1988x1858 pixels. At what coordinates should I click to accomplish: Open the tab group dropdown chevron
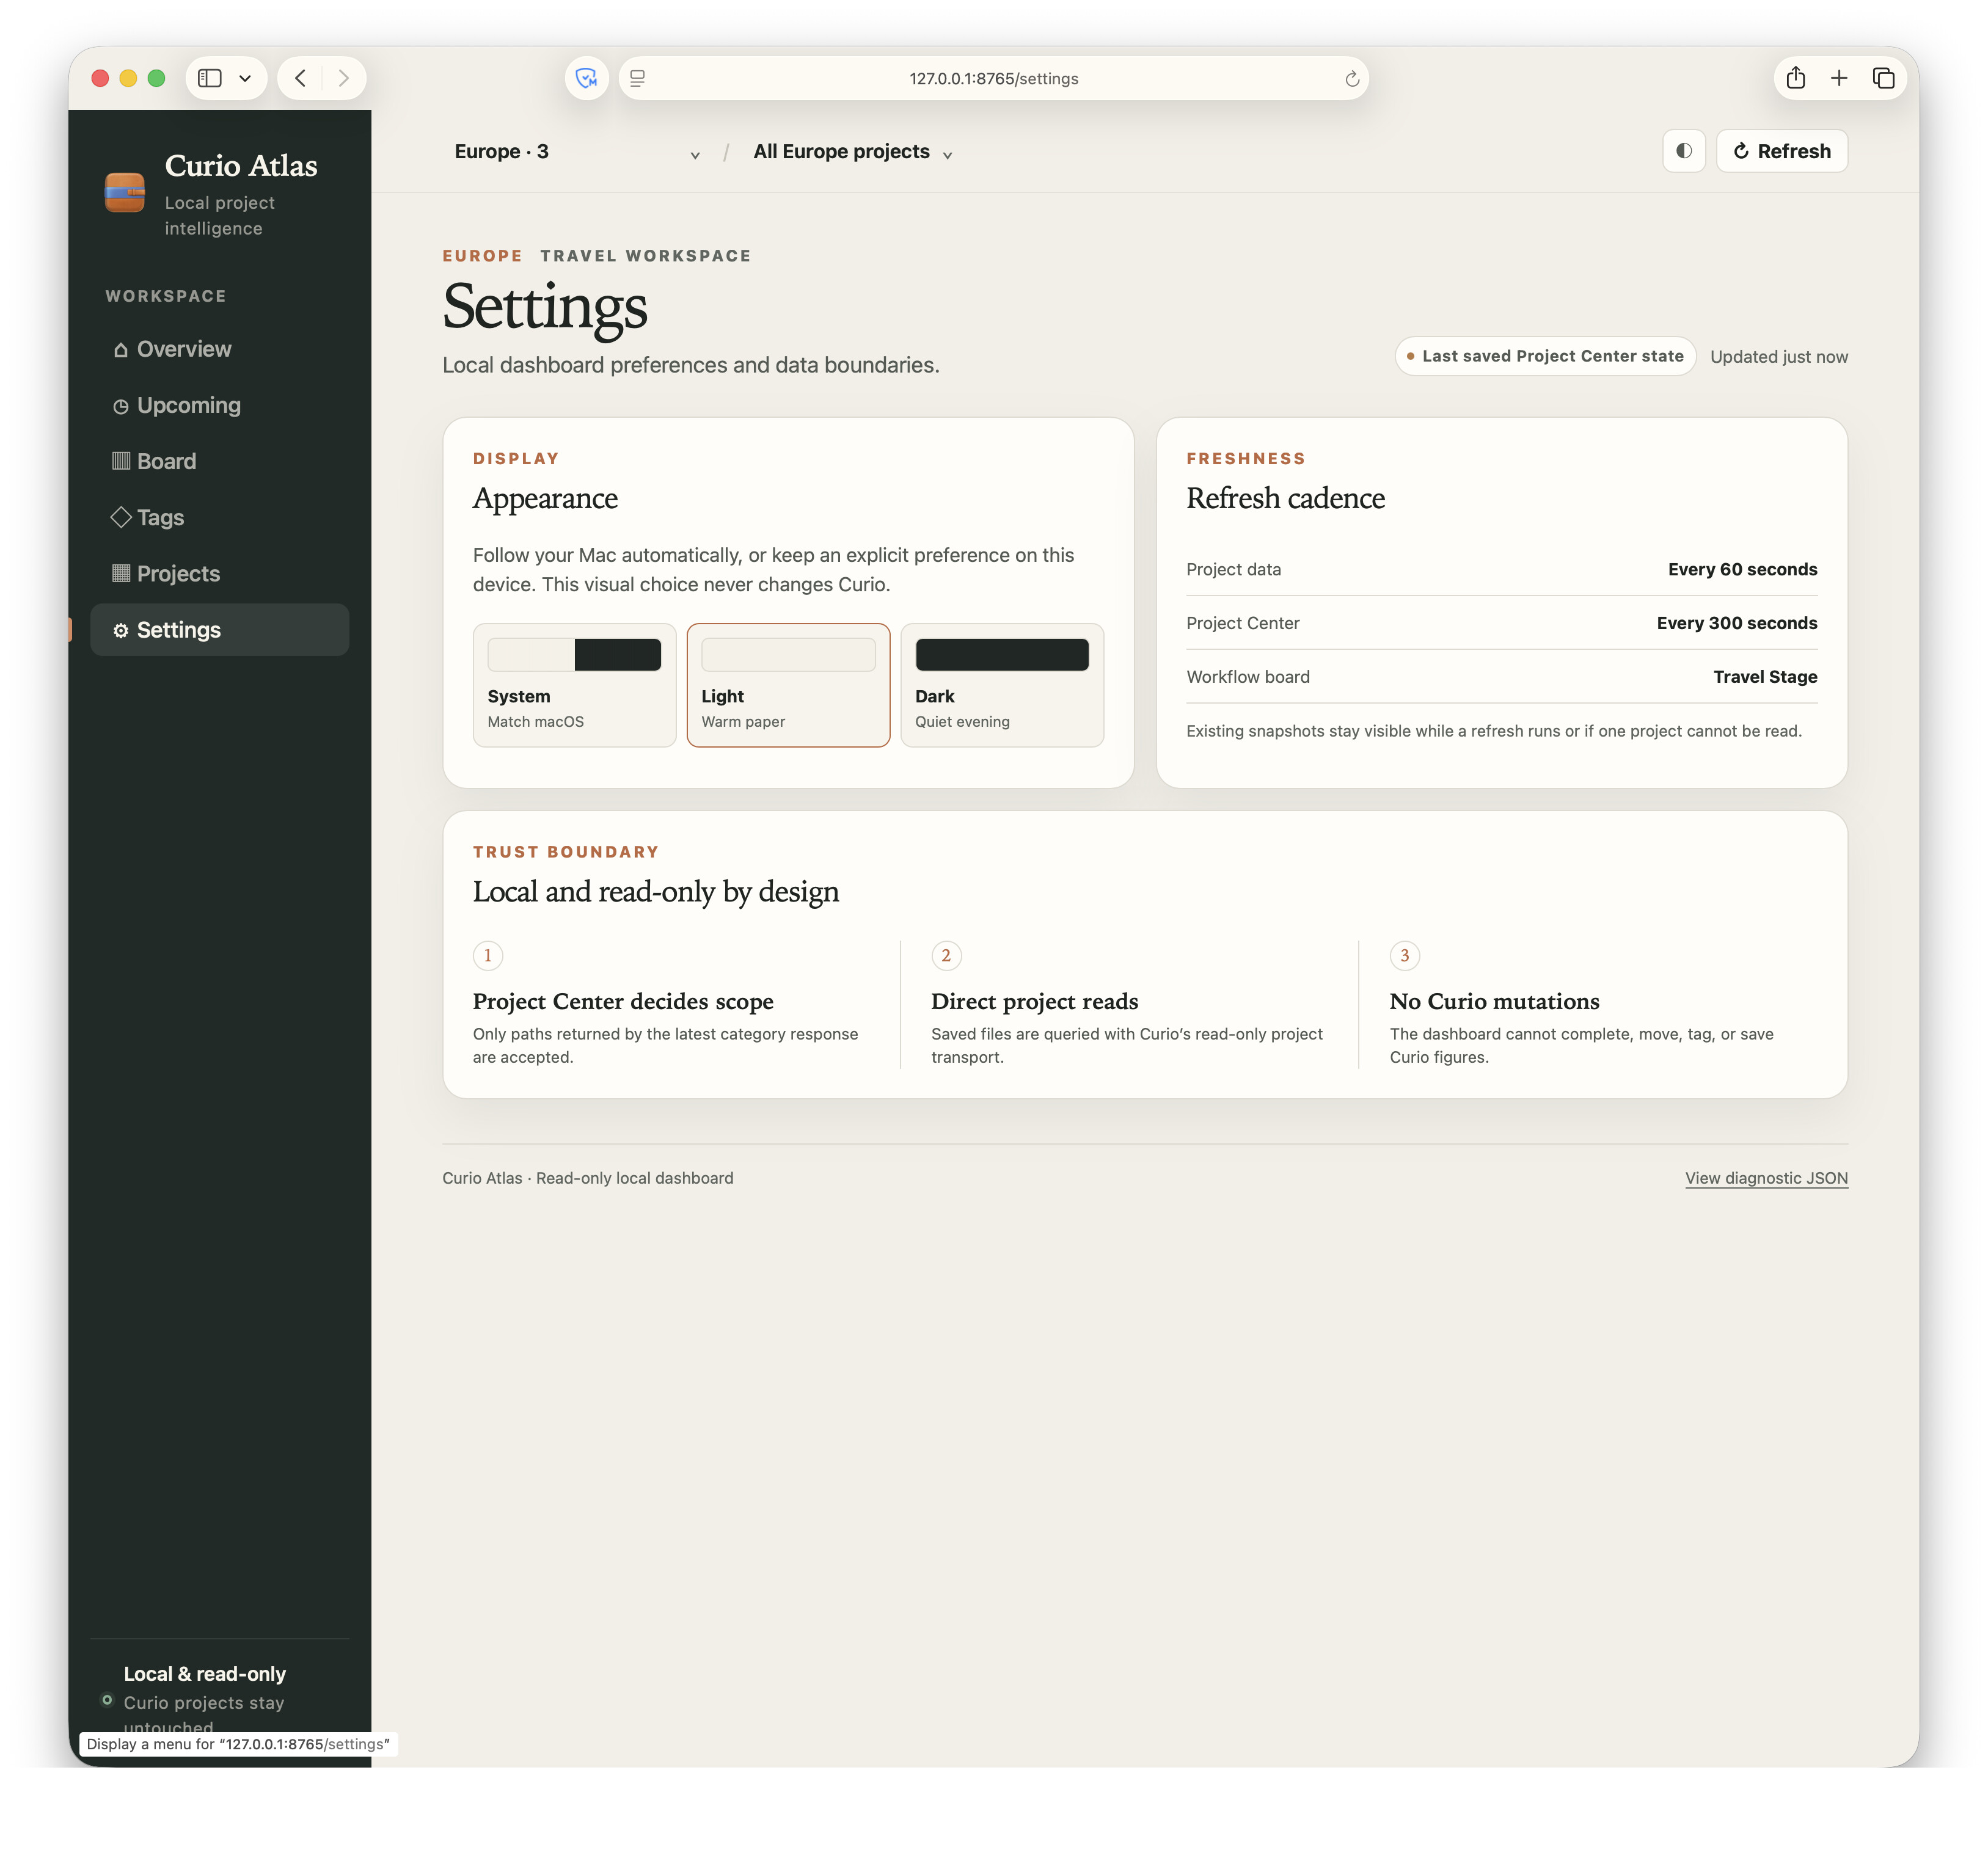click(245, 78)
